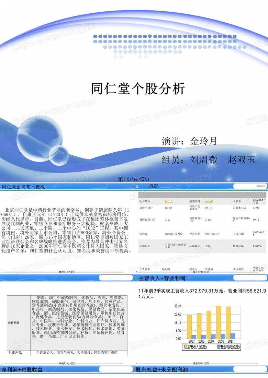Click the 主营收入+营业利润 slide heading
The height and width of the screenshot is (378, 268).
pos(162,278)
